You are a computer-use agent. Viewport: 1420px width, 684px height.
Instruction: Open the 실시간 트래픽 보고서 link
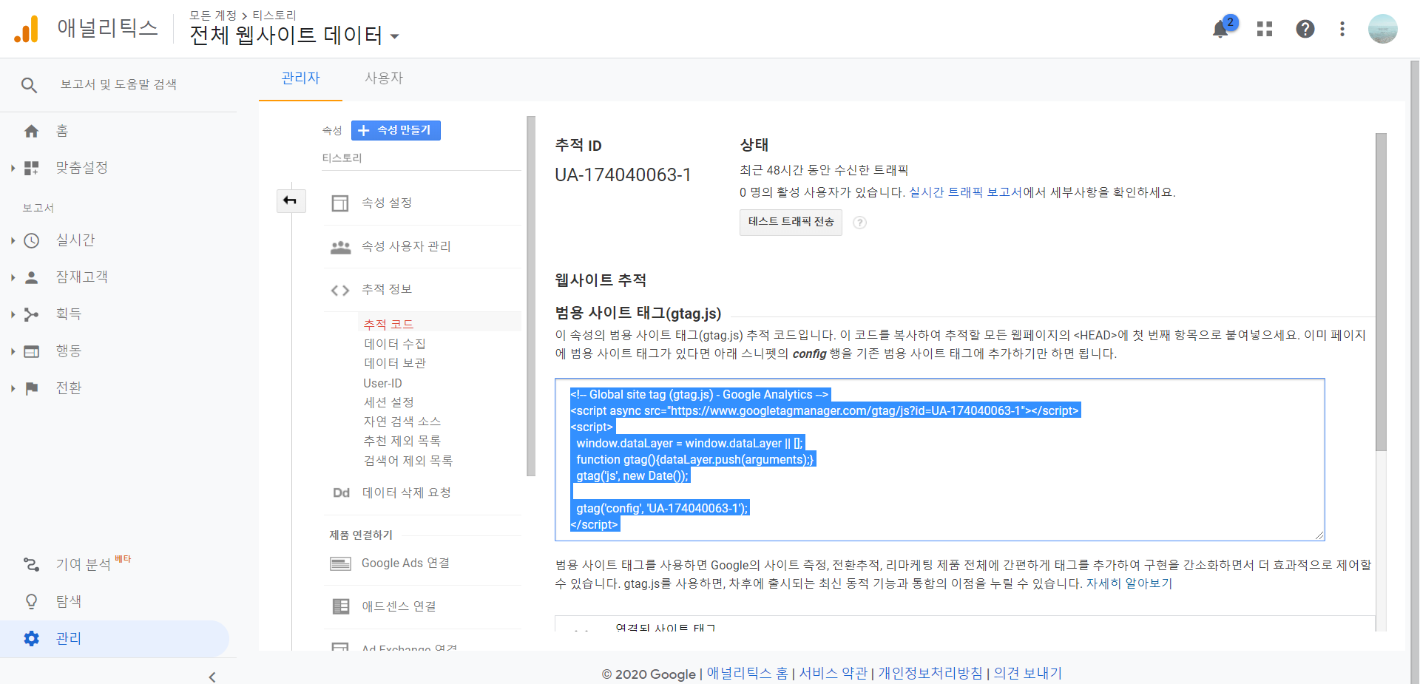click(965, 192)
